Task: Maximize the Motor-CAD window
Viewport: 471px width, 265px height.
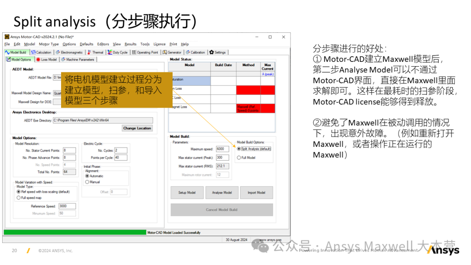Action: (270, 37)
